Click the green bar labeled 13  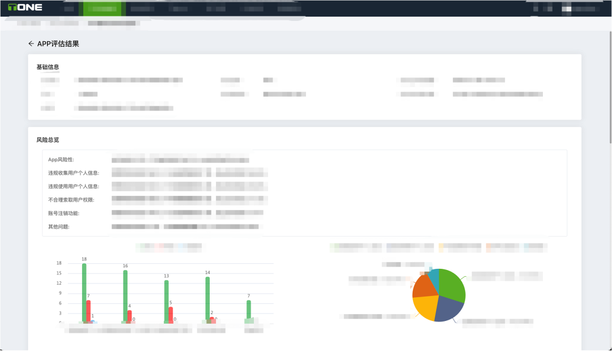click(166, 302)
